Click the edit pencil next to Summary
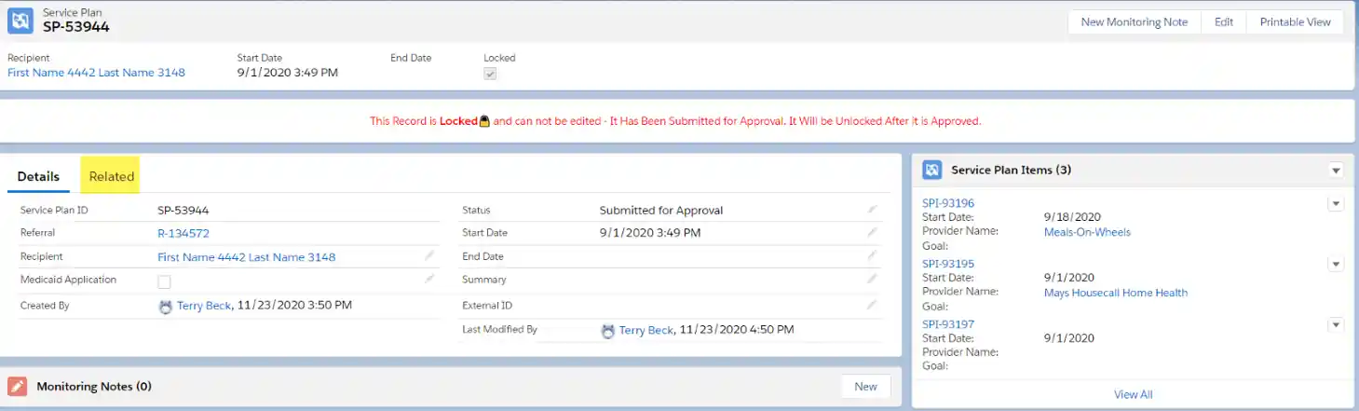Image resolution: width=1359 pixels, height=411 pixels. [872, 279]
